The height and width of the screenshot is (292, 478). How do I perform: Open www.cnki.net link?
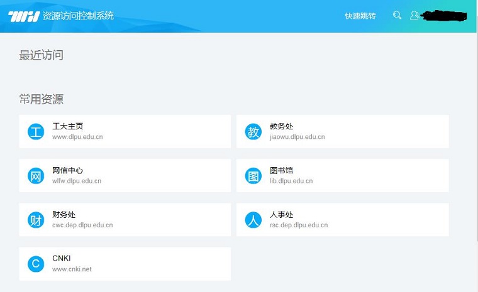click(x=72, y=269)
